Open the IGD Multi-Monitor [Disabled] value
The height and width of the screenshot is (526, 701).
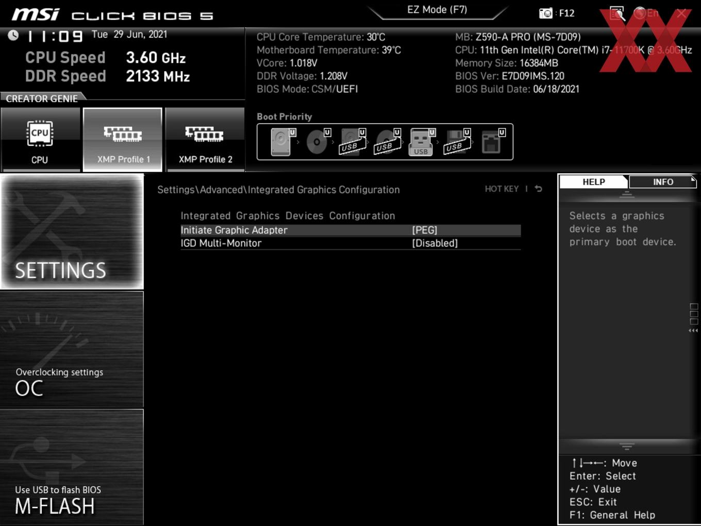click(435, 243)
